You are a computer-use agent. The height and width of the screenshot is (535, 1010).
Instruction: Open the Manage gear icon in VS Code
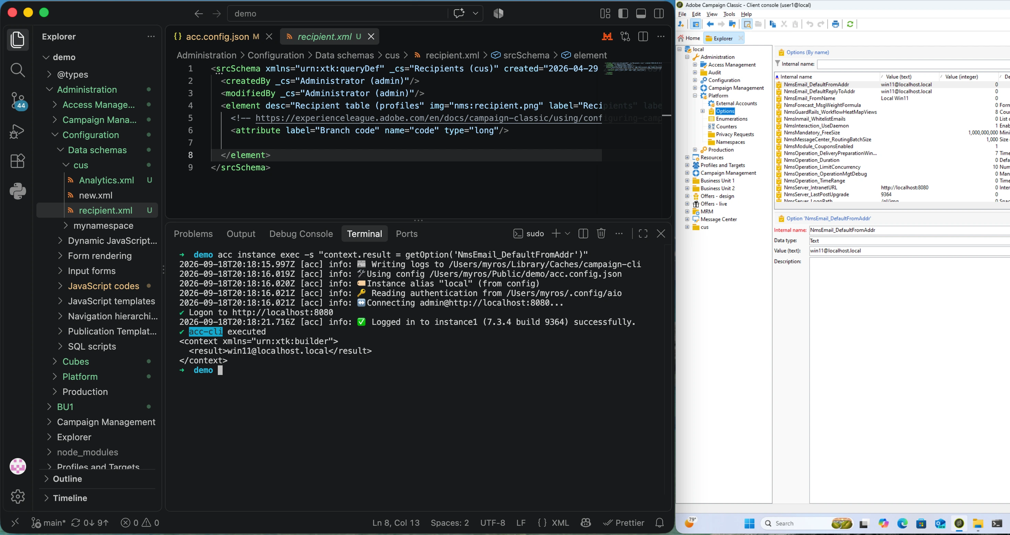pyautogui.click(x=18, y=497)
